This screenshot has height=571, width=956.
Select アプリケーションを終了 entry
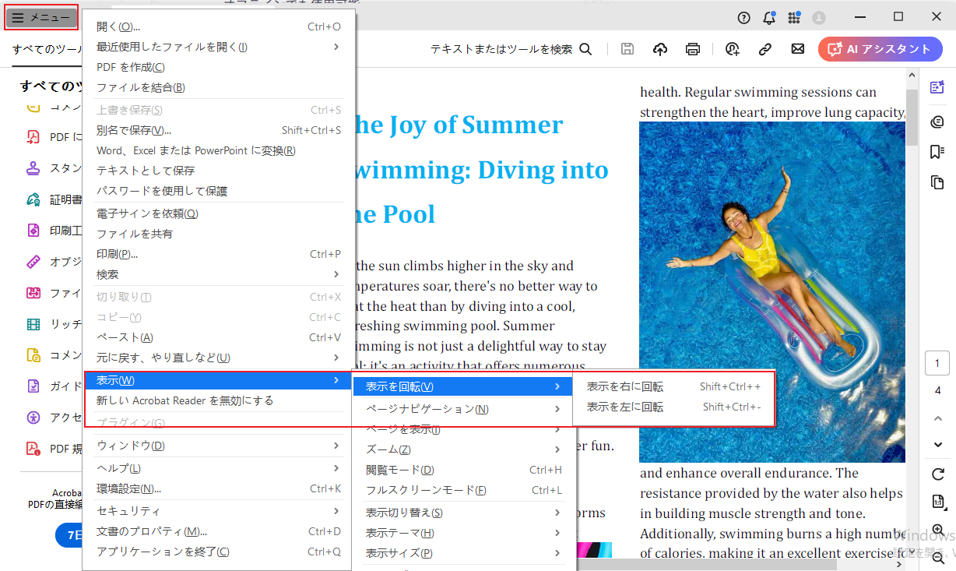coord(219,552)
